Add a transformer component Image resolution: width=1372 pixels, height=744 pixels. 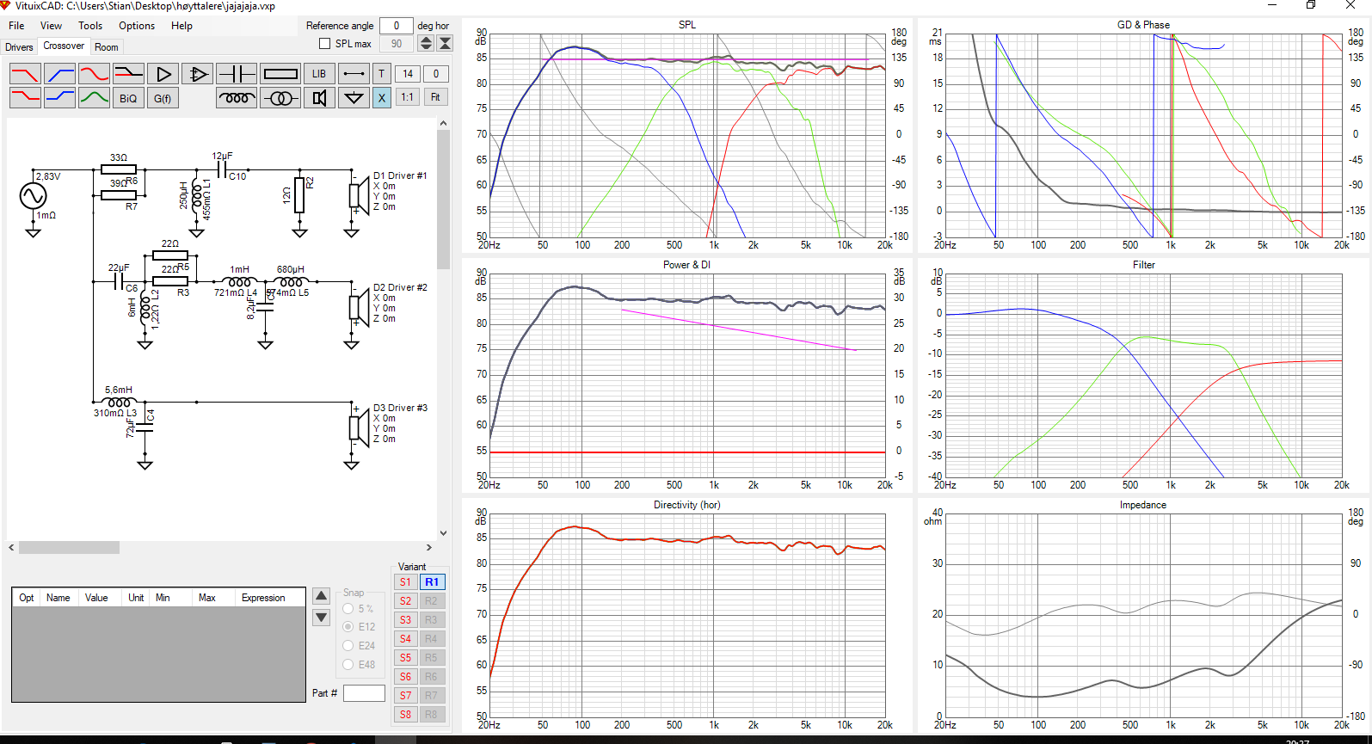coord(280,98)
